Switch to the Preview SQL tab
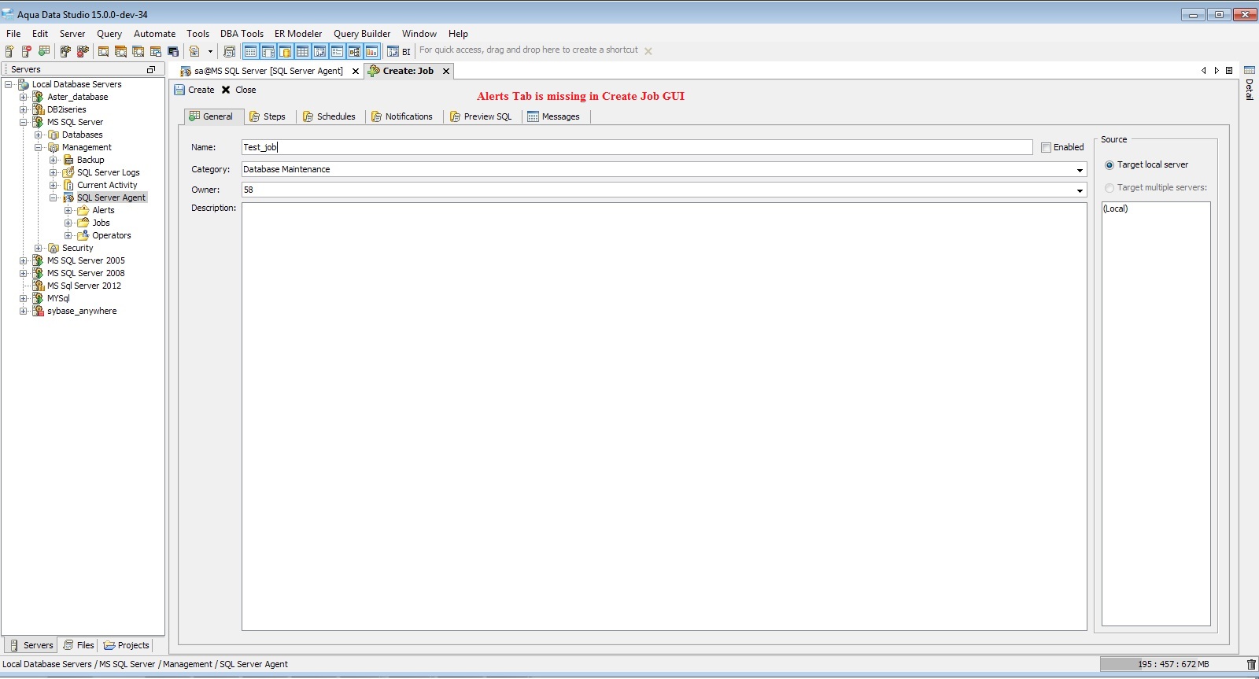Screen dimensions: 1259x679 coord(481,116)
